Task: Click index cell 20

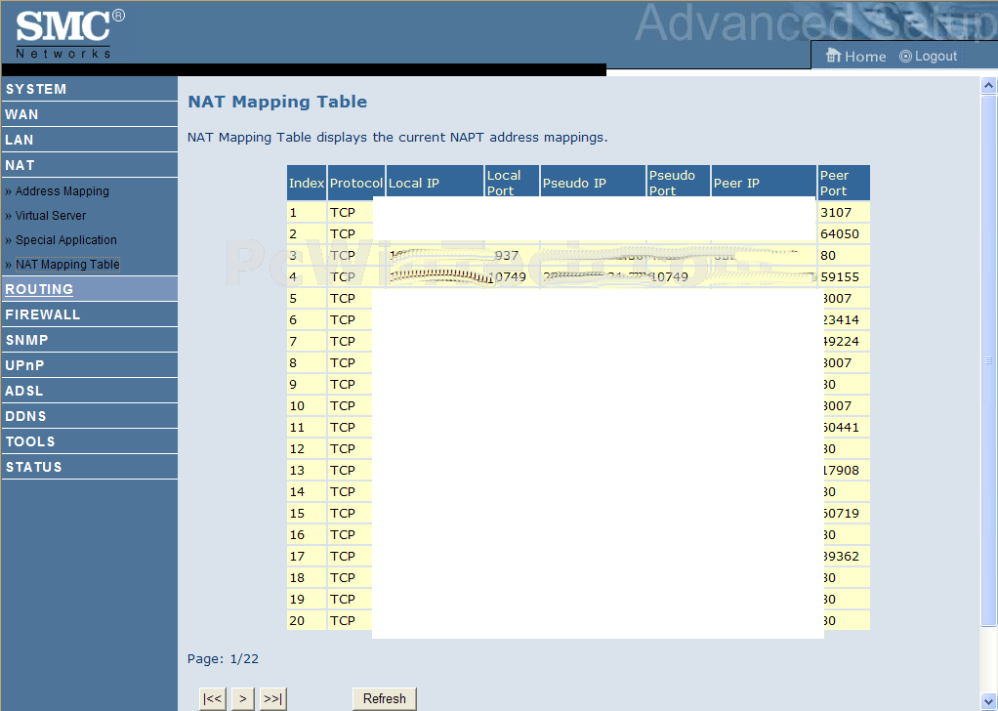Action: (307, 620)
